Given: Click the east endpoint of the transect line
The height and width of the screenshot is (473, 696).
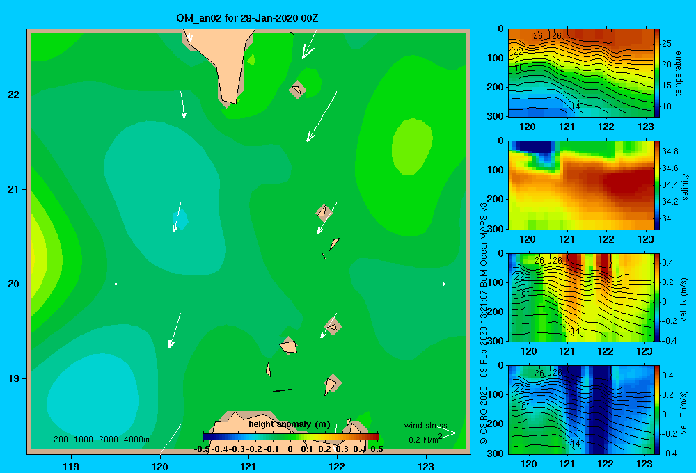Looking at the screenshot, I should (444, 284).
